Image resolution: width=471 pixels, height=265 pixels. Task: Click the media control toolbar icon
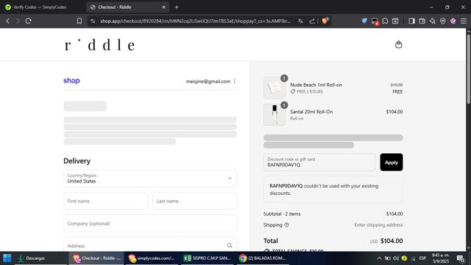tap(396, 21)
